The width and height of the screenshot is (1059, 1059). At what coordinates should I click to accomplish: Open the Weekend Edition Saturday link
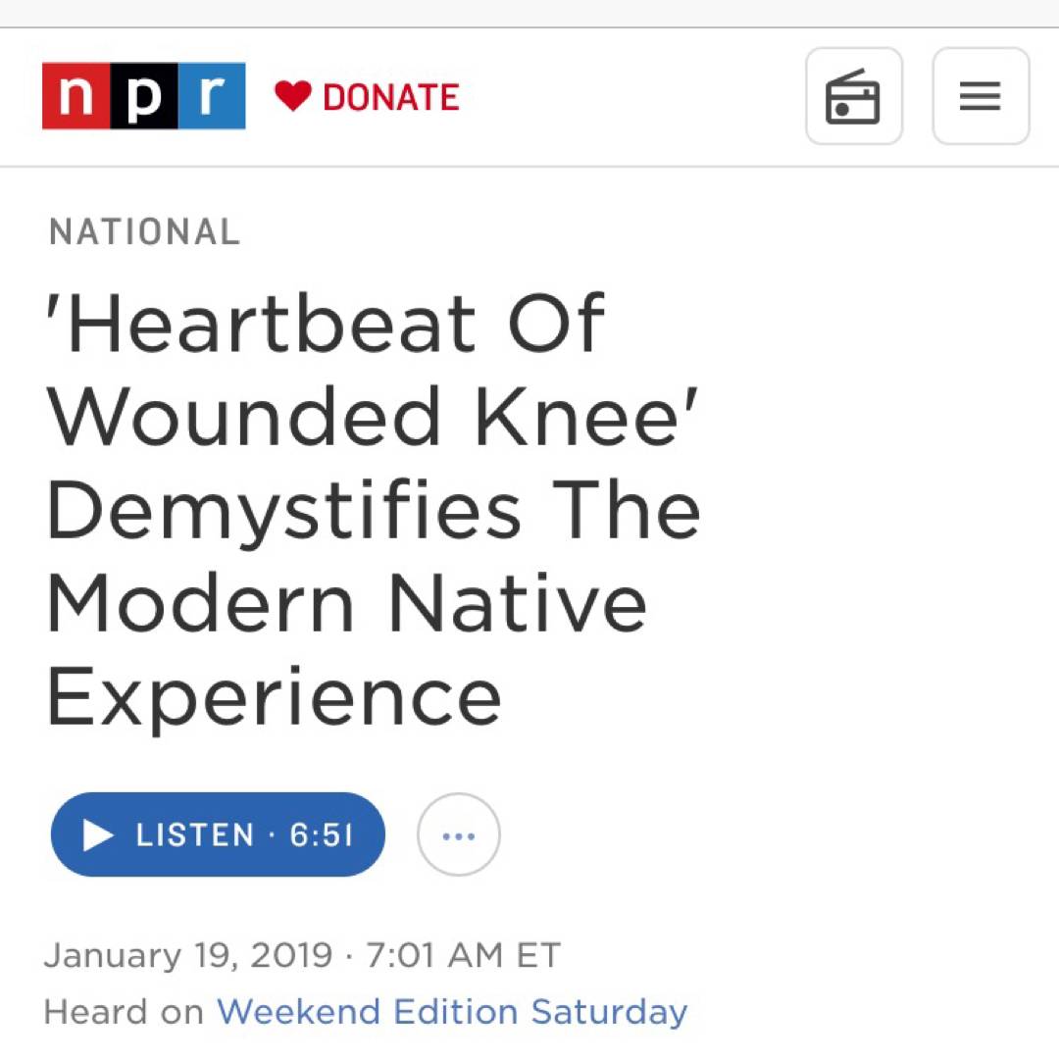click(x=452, y=1011)
